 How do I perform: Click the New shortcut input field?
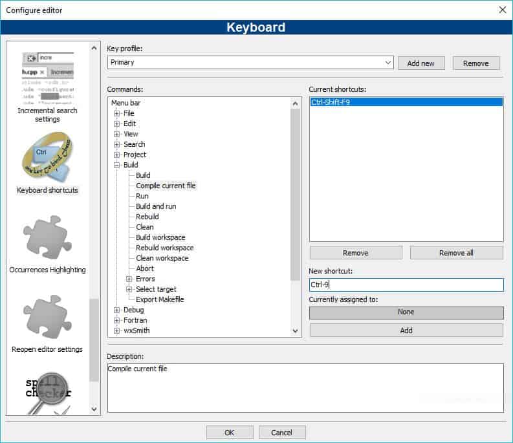[406, 285]
